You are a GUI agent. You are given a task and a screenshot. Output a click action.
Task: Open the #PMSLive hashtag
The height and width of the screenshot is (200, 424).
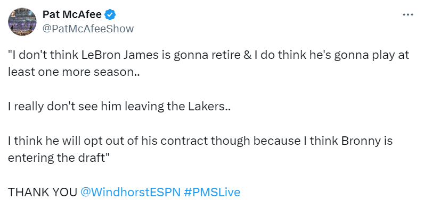pyautogui.click(x=211, y=192)
